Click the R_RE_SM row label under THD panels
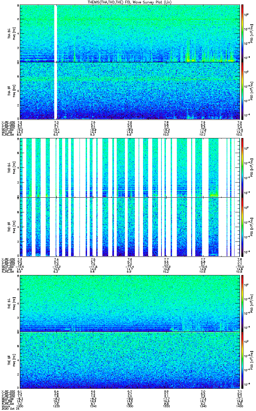Screen dimensions: 256x411 click(7, 272)
